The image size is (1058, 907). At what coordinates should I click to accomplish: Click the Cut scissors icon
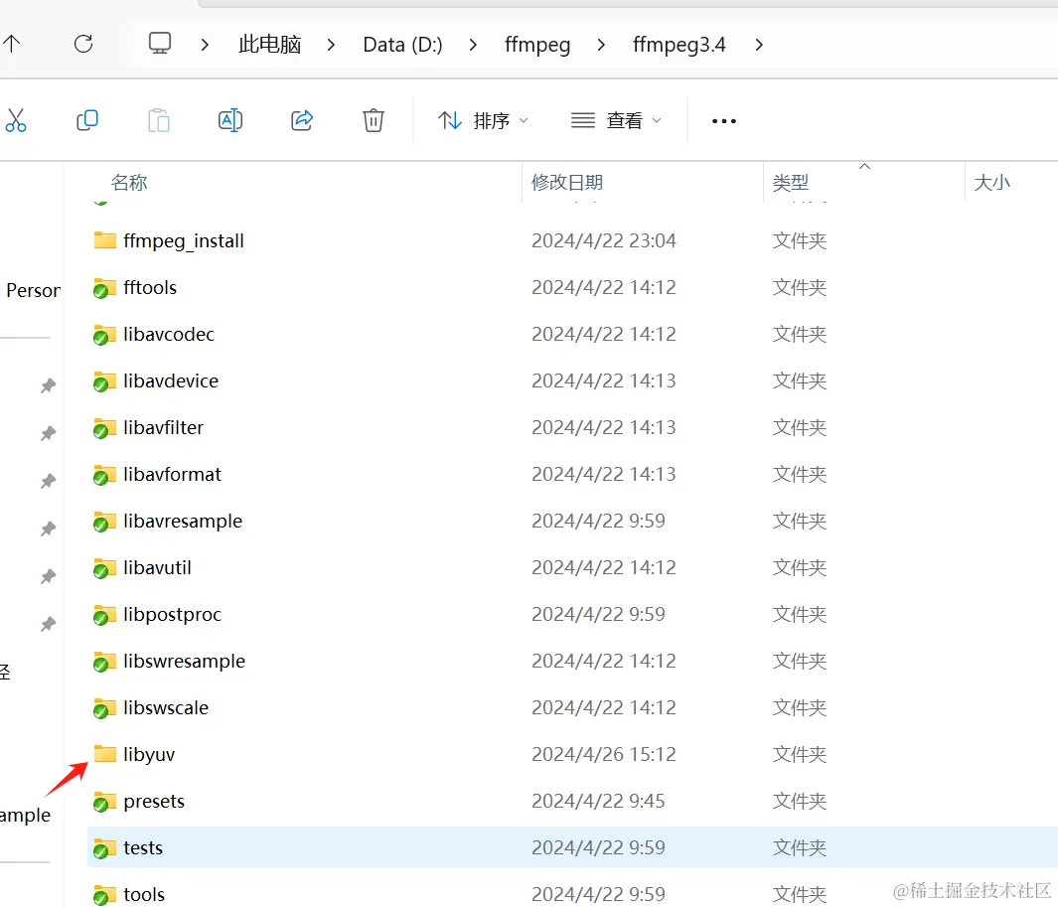pos(15,120)
